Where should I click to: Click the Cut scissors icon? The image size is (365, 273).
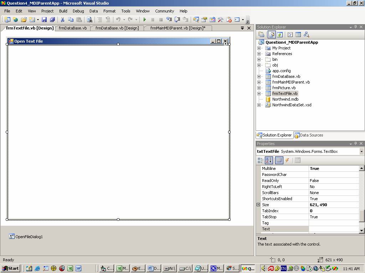(x=62, y=20)
